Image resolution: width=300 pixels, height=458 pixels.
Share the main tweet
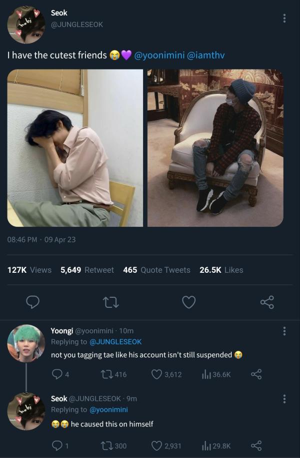click(x=267, y=301)
